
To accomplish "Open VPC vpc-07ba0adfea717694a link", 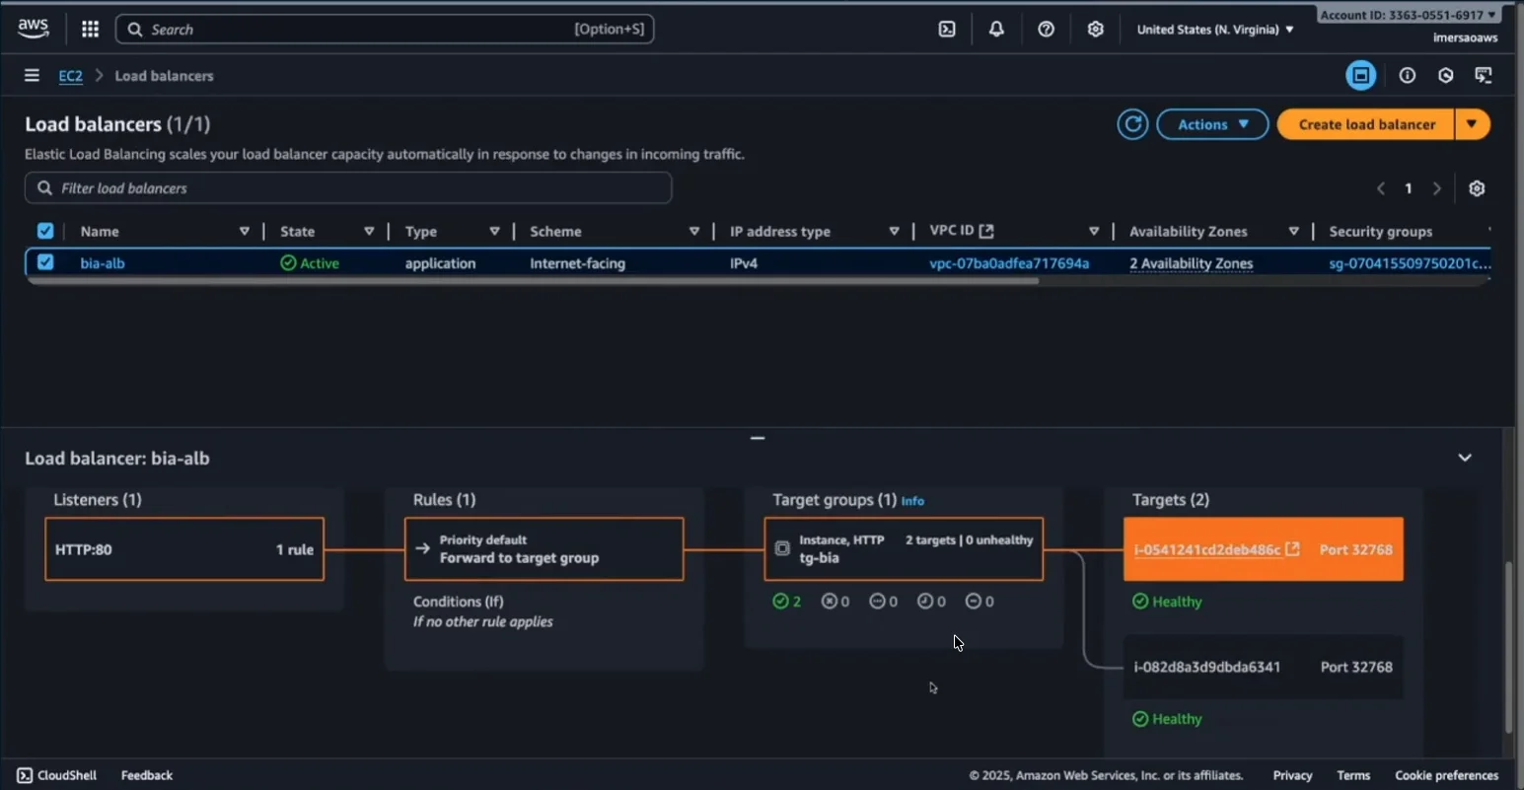I will point(1009,263).
